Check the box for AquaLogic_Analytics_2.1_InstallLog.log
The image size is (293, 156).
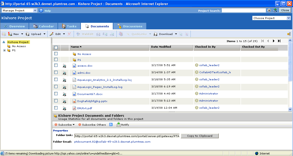click(x=56, y=79)
